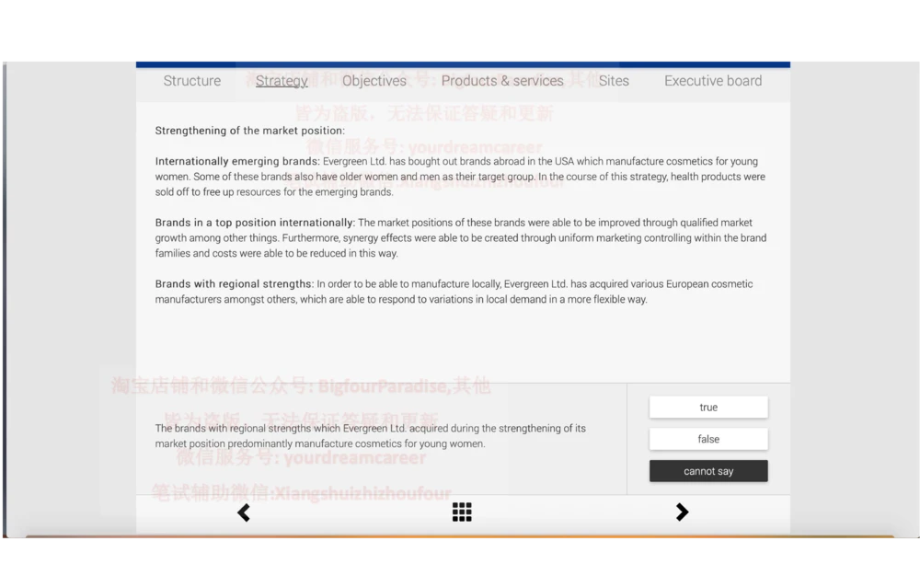Switch to the Structure tab
Screen dimensions: 920x575
click(192, 81)
